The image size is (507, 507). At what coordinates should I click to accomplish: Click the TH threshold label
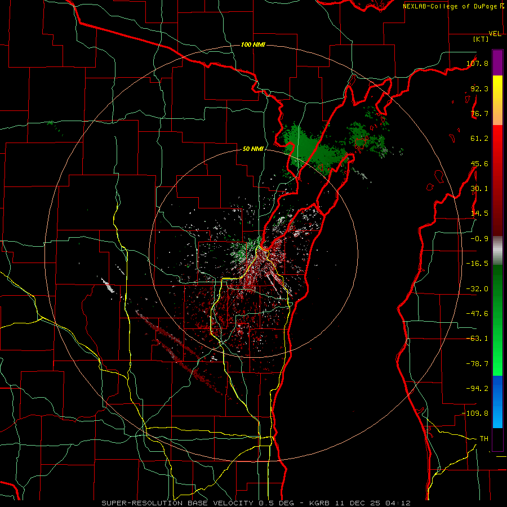click(484, 439)
